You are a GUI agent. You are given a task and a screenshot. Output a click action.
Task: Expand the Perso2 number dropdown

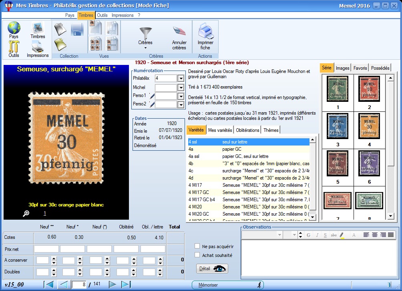[181, 105]
